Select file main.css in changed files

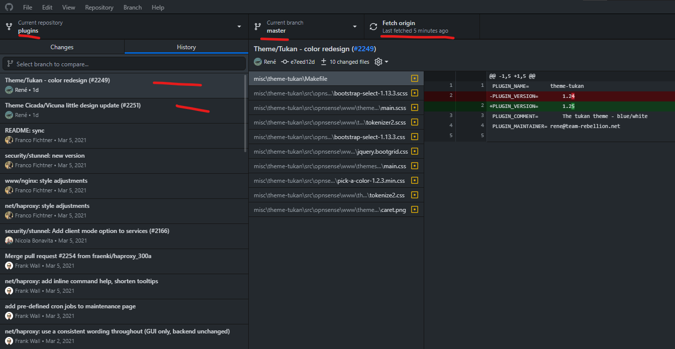(x=336, y=166)
